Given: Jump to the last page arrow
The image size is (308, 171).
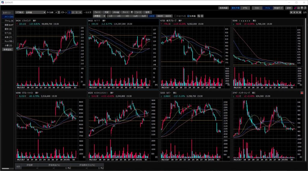Looking at the screenshot, I should 300,12.
